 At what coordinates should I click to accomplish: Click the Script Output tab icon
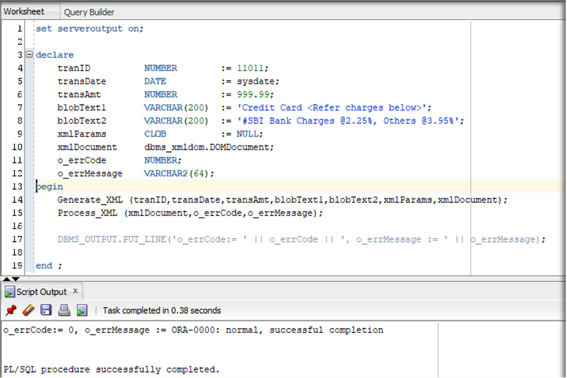click(x=10, y=292)
